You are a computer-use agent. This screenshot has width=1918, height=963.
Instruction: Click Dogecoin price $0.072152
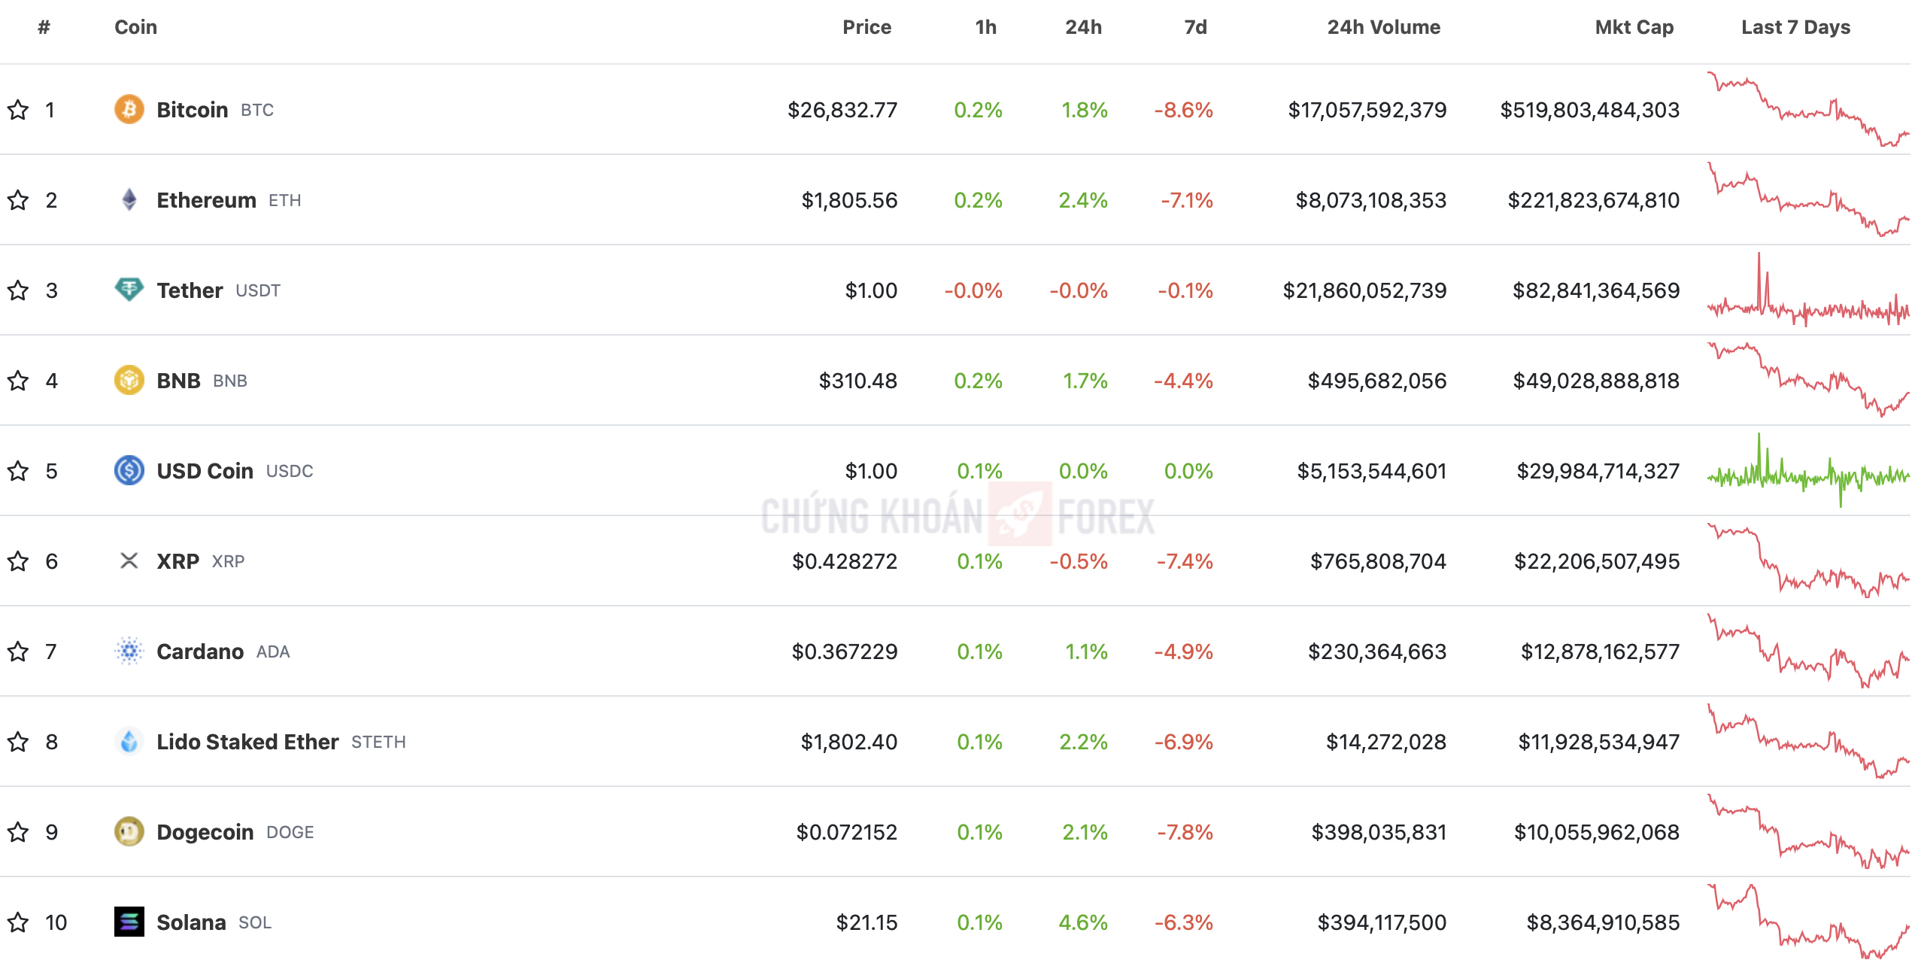click(x=847, y=832)
